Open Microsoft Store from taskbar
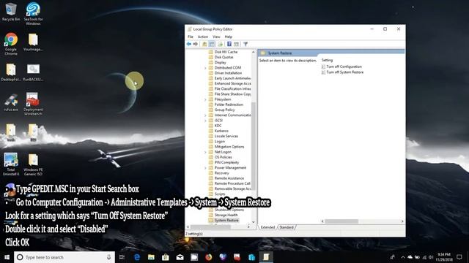469x263 pixels. [x=166, y=257]
